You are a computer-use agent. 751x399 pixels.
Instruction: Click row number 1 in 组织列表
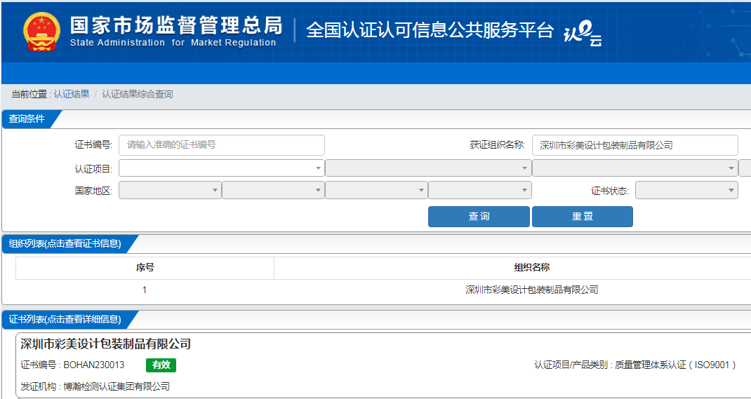coord(145,290)
